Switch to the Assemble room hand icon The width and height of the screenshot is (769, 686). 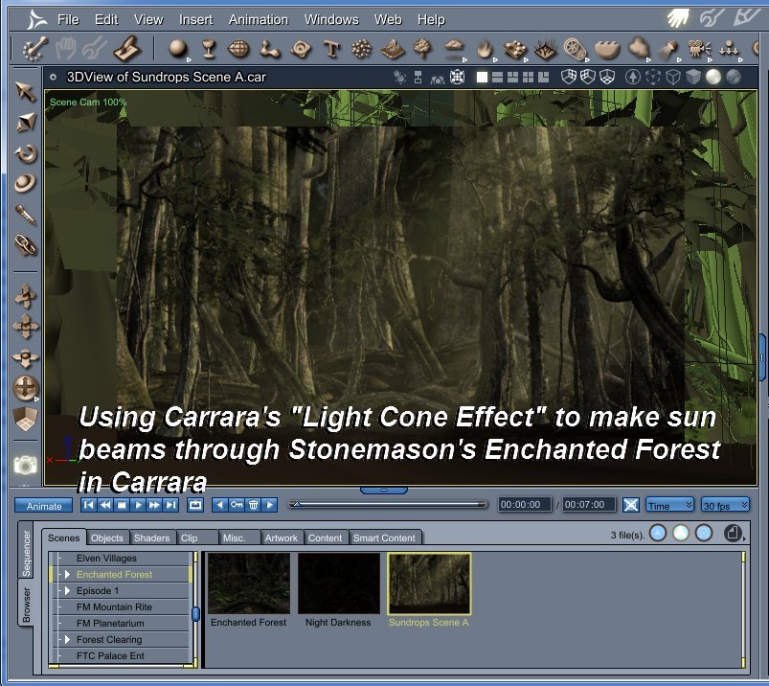[678, 18]
